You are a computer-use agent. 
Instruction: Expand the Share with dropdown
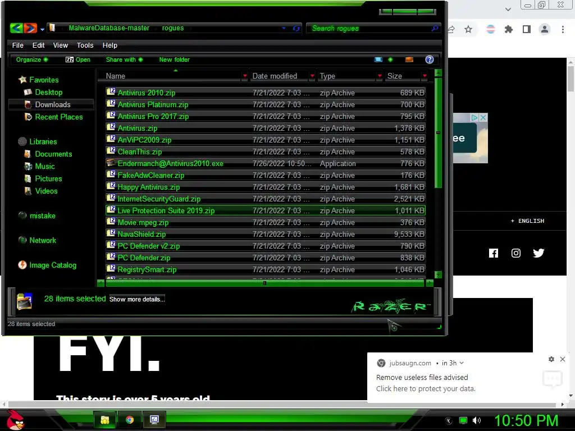(124, 59)
